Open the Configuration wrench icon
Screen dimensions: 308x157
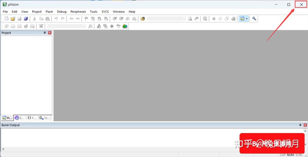[254, 19]
